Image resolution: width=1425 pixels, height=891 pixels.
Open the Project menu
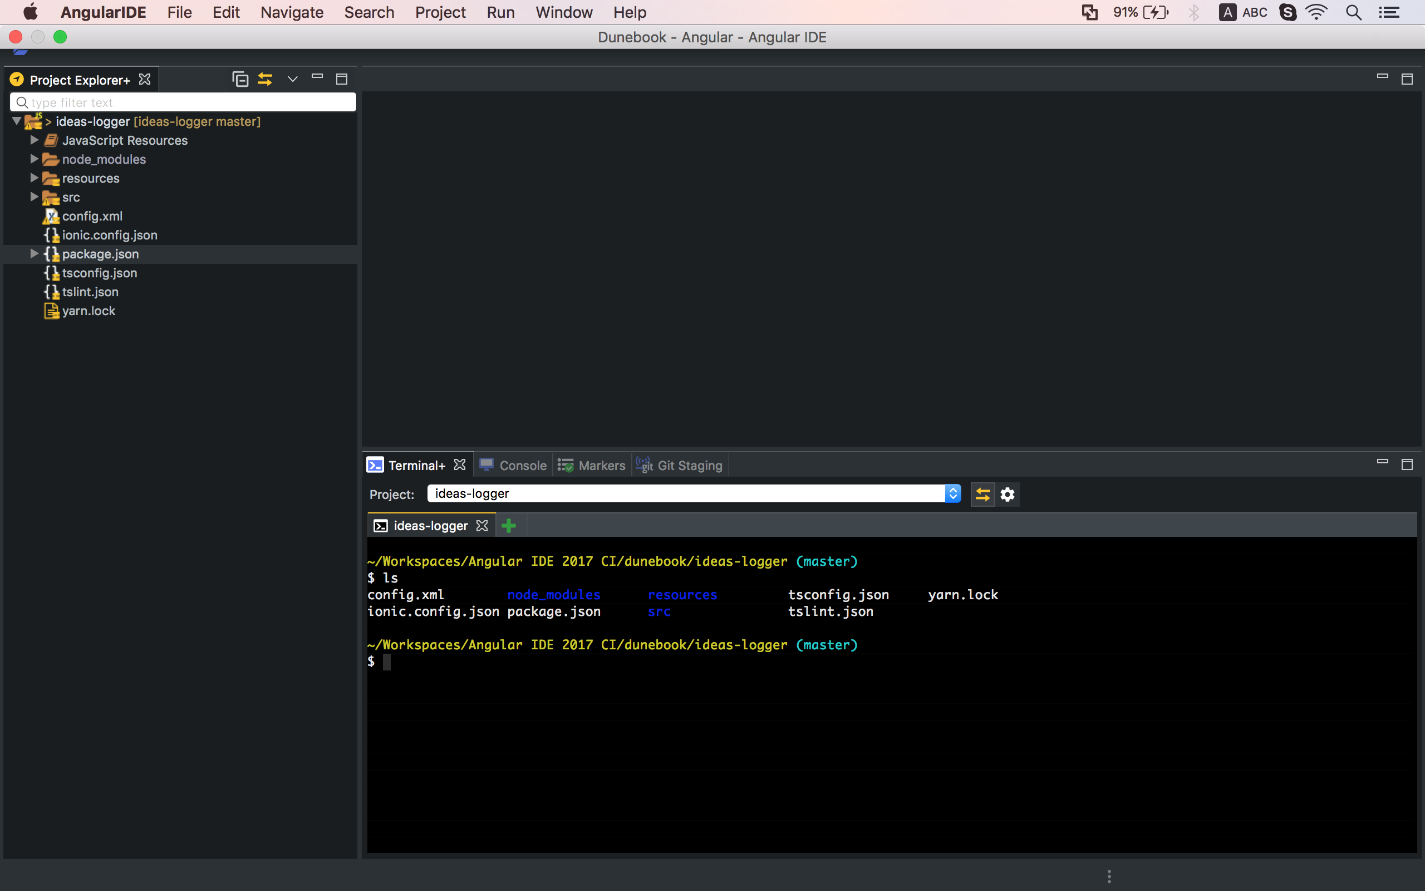pyautogui.click(x=440, y=12)
